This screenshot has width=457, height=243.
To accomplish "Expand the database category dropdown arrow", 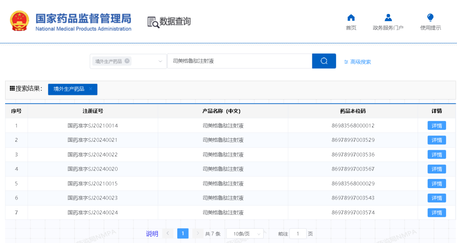I will click(160, 61).
